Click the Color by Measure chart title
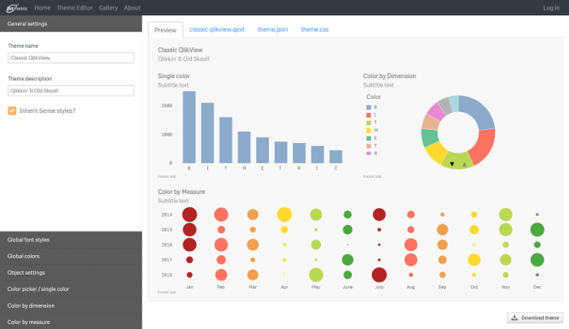Screen dimensions: 569x329 pos(181,192)
